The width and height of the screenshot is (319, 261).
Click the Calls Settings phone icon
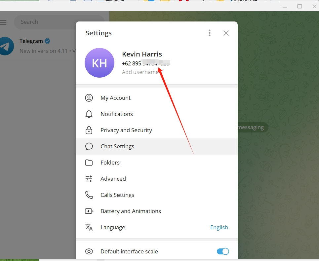[89, 195]
